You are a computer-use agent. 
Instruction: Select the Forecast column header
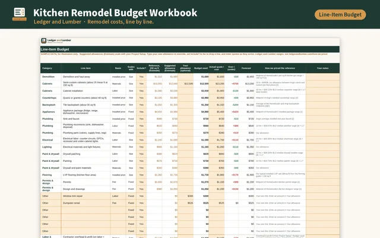(246, 68)
